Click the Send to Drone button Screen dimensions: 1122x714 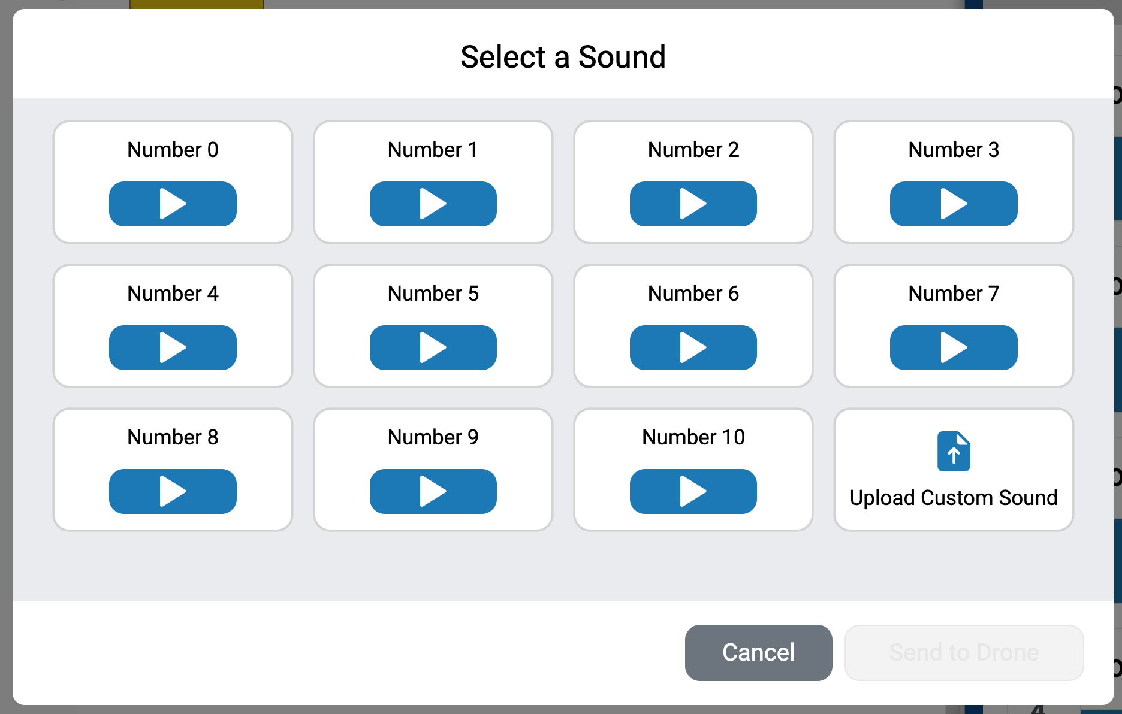pyautogui.click(x=964, y=652)
